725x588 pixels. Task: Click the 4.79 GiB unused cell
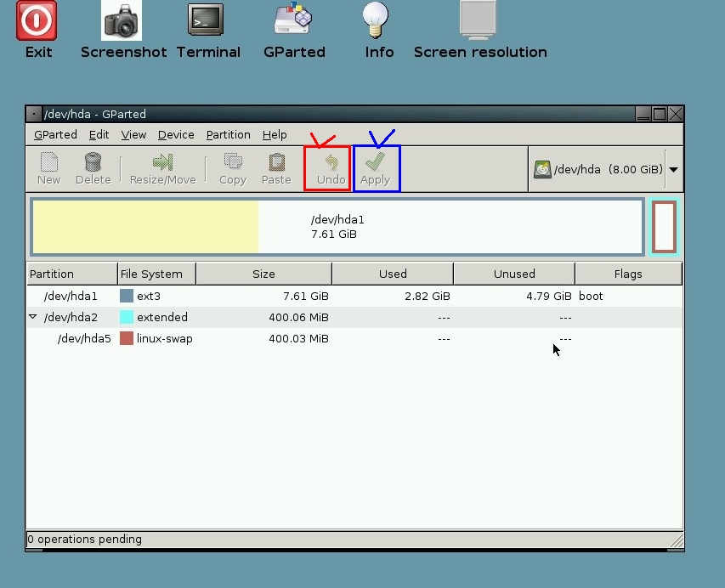(x=549, y=296)
